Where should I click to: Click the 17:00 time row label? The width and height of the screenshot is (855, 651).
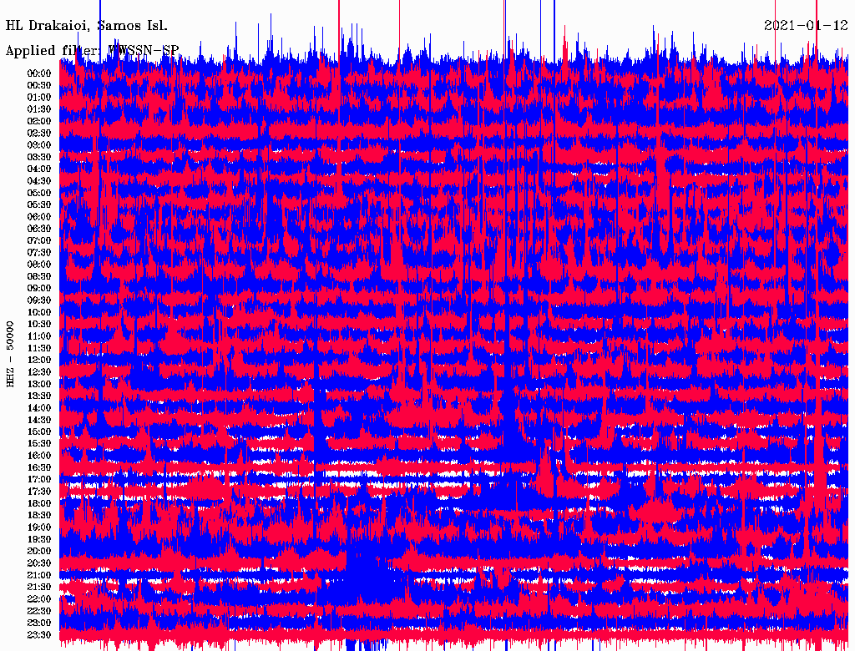[39, 480]
